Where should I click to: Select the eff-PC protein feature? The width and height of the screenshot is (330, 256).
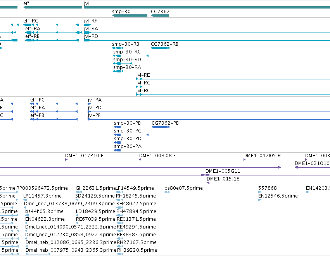[x=54, y=104]
